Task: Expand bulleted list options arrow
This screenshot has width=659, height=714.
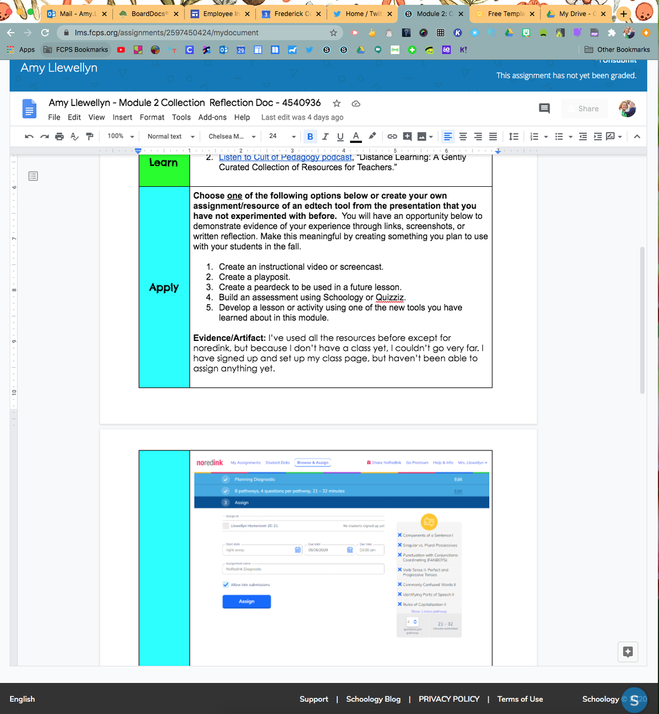Action: (x=571, y=137)
